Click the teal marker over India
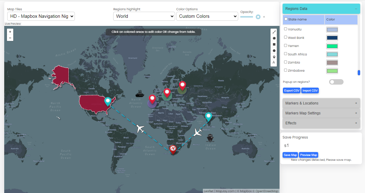The height and width of the screenshot is (193, 365). [208, 117]
